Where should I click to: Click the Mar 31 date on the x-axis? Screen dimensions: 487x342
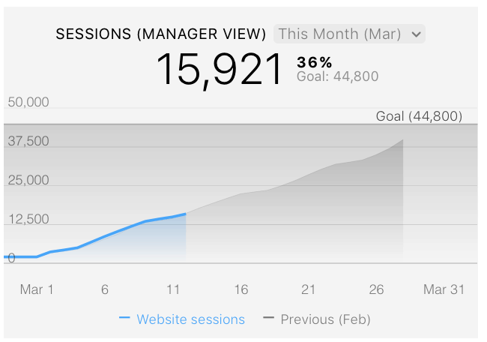click(444, 289)
